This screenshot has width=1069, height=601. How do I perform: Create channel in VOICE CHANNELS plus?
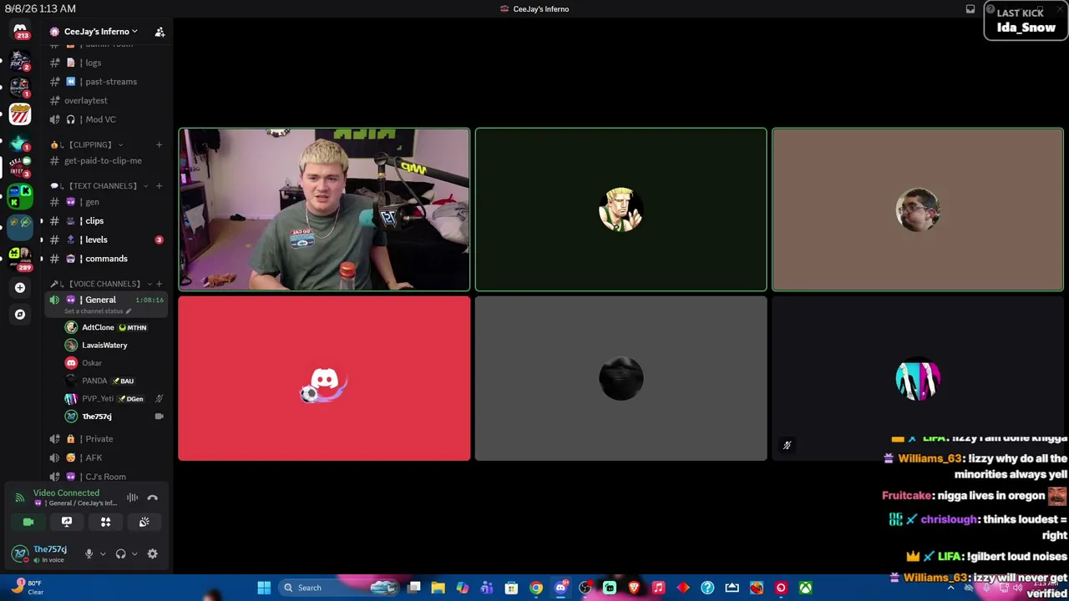(x=159, y=284)
